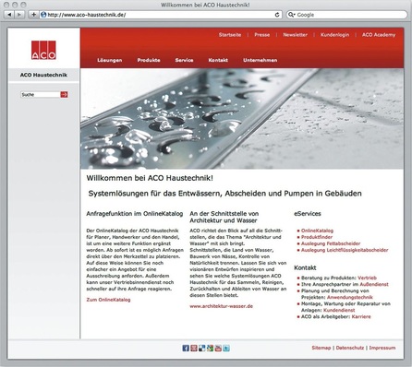Viewport: 412px width, 367px height.
Task: Click the red search arrow button
Action: tap(64, 94)
